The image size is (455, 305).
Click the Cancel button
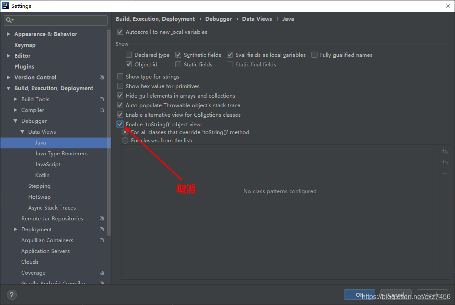pyautogui.click(x=396, y=295)
